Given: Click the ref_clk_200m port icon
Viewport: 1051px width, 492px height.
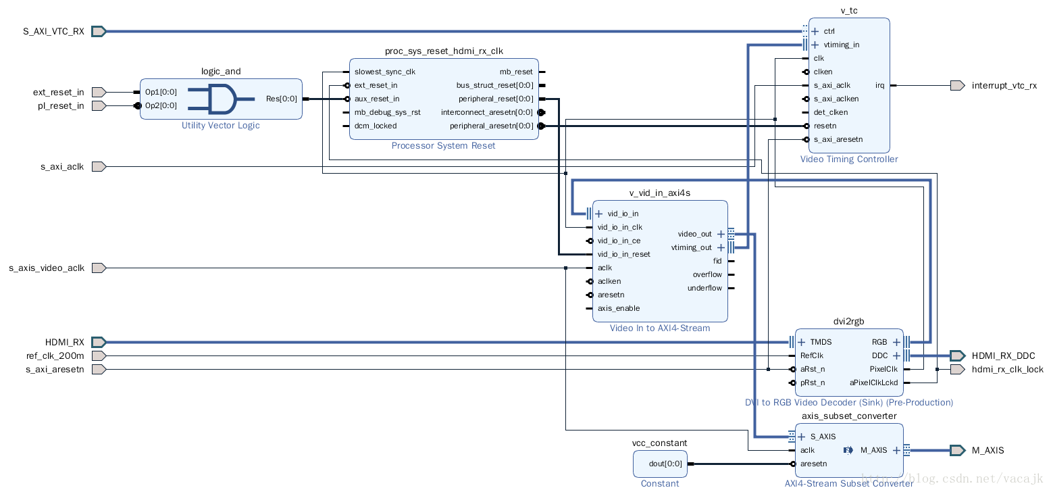Looking at the screenshot, I should [x=99, y=355].
